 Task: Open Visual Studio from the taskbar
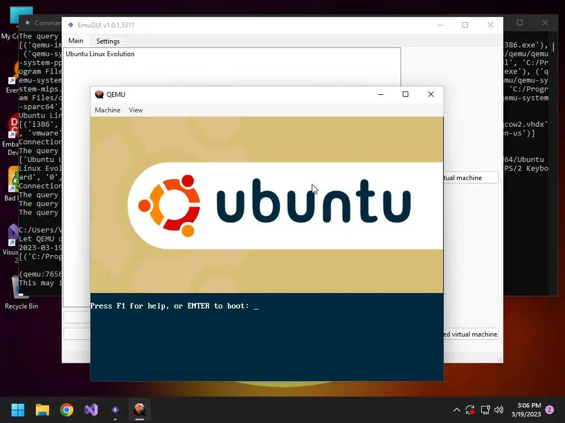(x=91, y=410)
